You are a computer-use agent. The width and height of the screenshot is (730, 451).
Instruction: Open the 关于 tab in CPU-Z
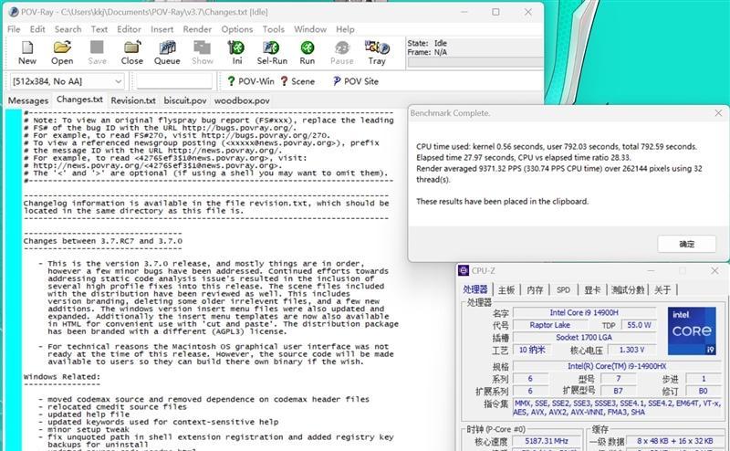tap(662, 289)
